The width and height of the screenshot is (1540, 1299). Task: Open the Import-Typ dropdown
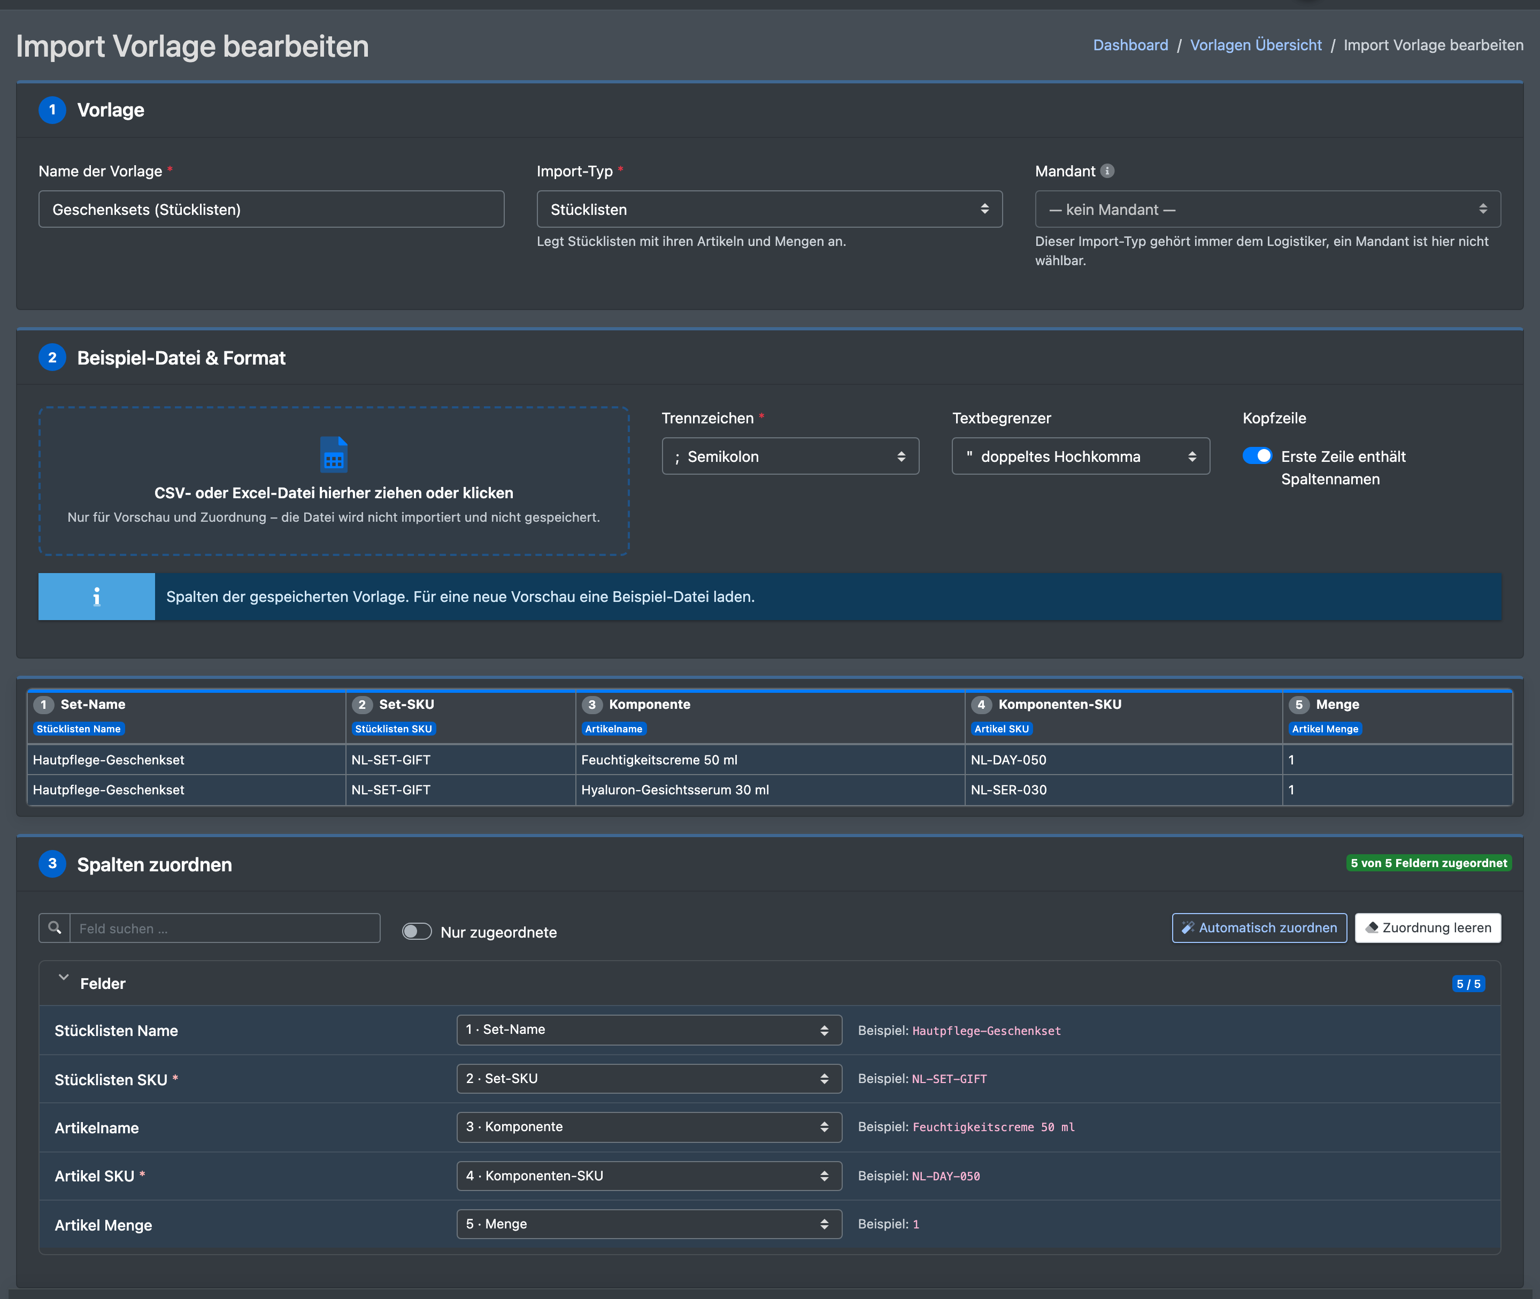click(769, 209)
